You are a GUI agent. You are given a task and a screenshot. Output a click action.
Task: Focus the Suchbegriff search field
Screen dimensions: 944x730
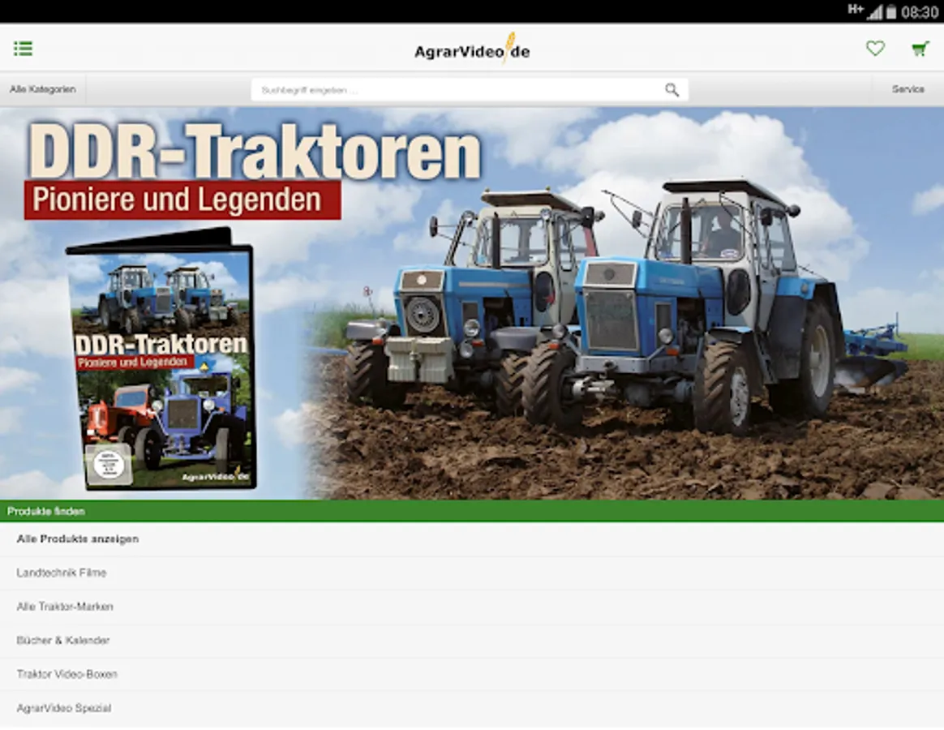(x=469, y=90)
